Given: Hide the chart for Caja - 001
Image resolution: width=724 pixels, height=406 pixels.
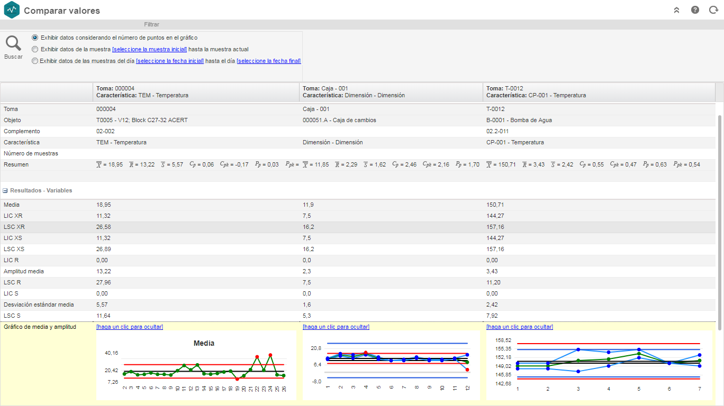Looking at the screenshot, I should point(336,327).
